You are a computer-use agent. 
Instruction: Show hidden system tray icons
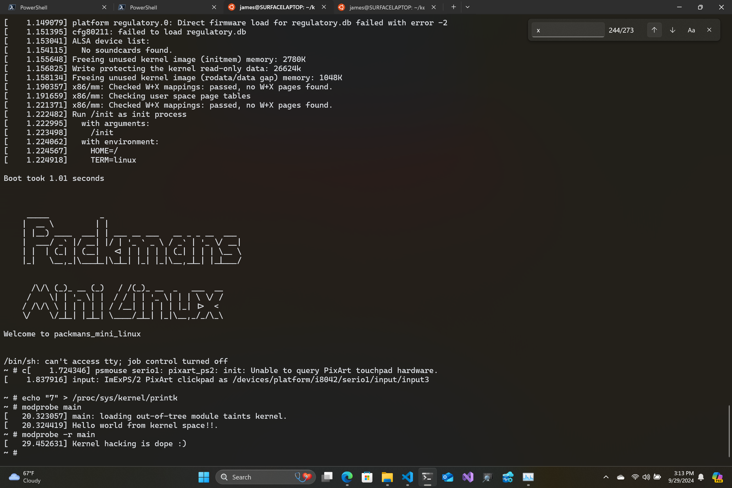click(606, 477)
